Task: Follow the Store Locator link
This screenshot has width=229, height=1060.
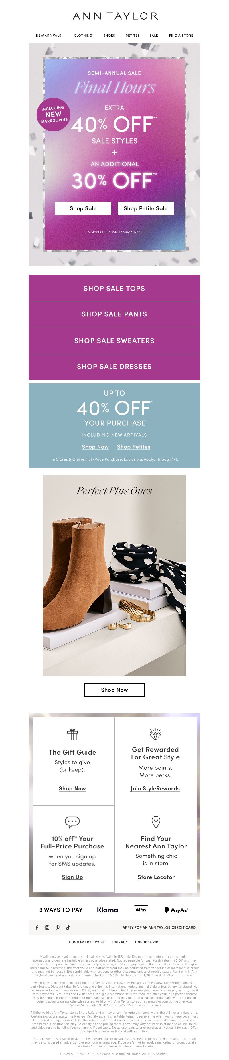Action: click(156, 877)
